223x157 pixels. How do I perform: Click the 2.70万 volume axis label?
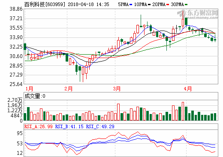pyautogui.click(x=15, y=100)
